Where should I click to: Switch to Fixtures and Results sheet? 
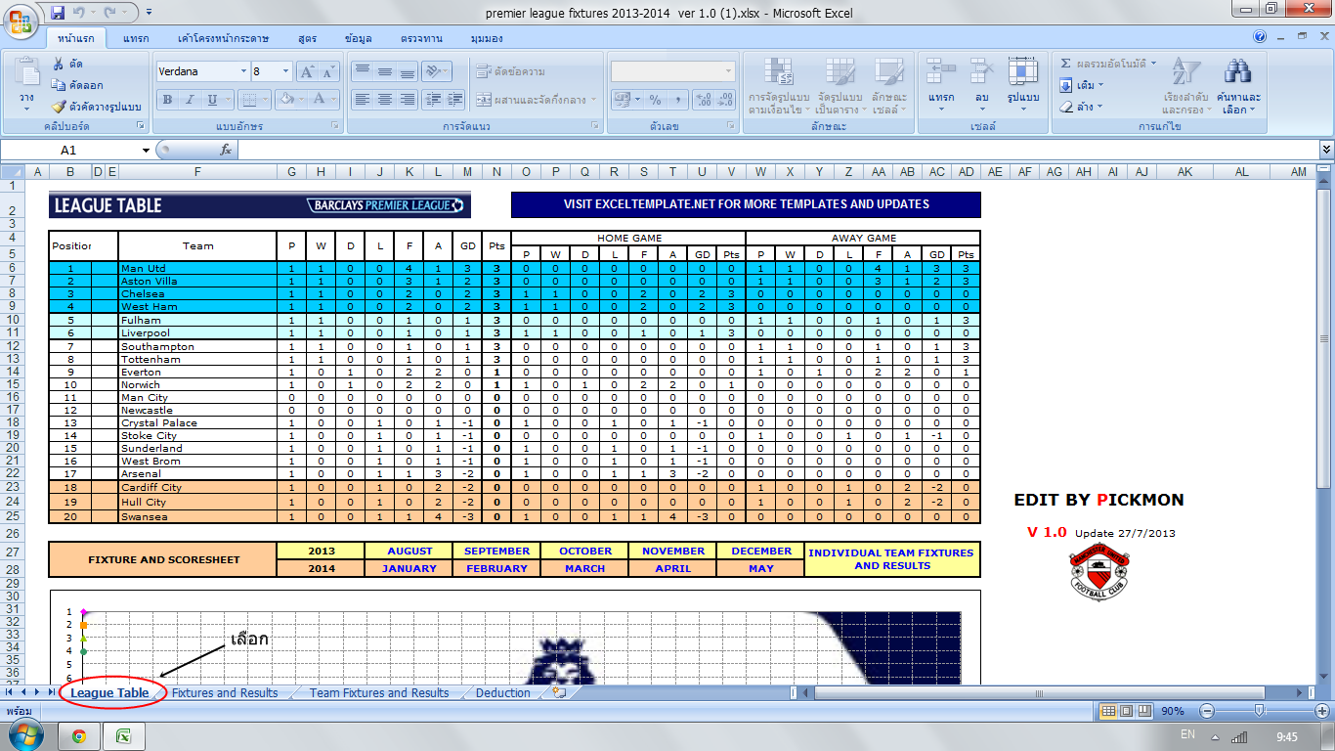tap(225, 692)
